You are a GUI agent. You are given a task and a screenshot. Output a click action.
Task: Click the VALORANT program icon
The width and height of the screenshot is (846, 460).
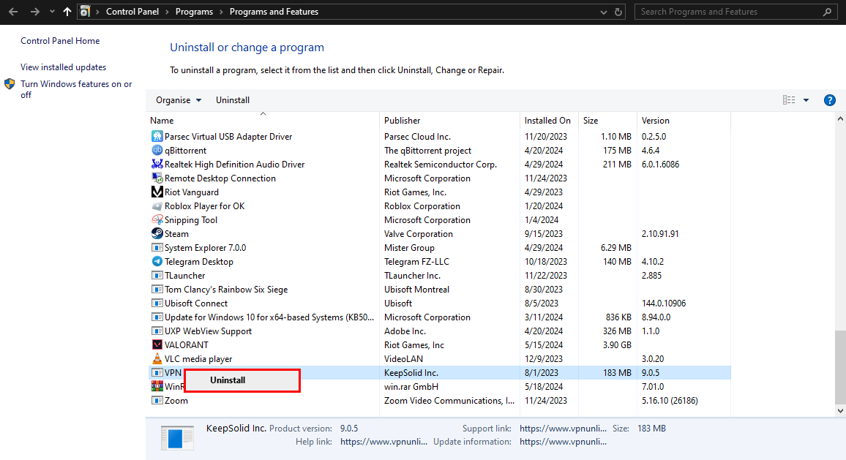coord(157,345)
